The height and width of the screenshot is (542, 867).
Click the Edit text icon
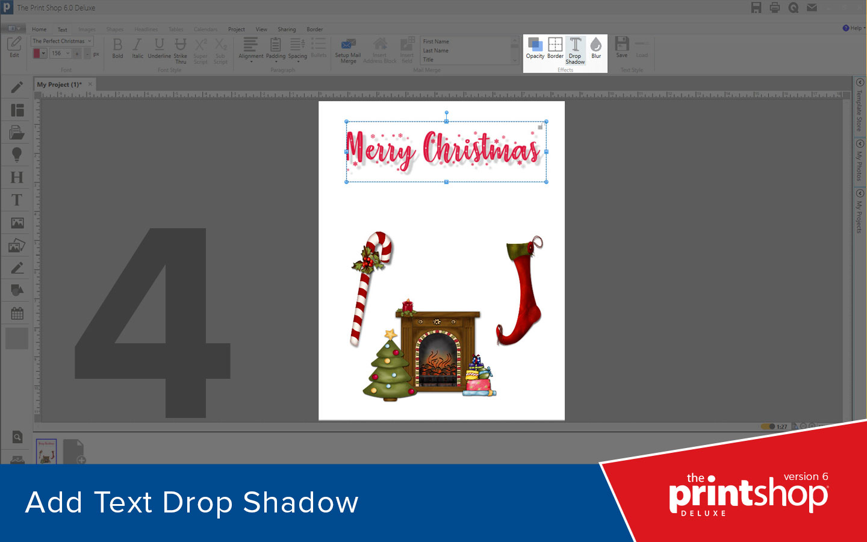click(x=14, y=47)
